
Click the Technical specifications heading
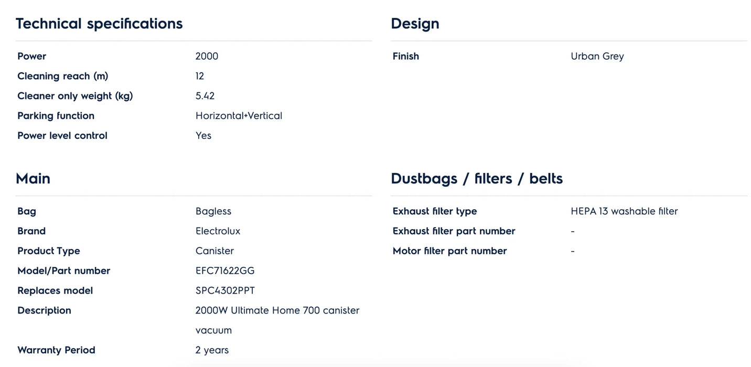click(x=99, y=24)
